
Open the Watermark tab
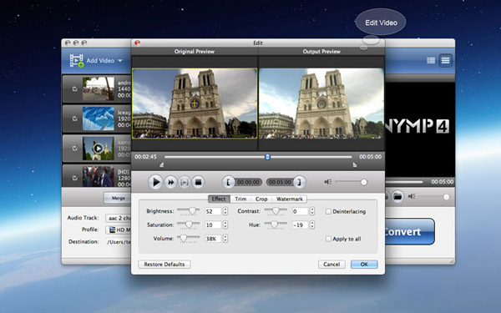pyautogui.click(x=290, y=199)
